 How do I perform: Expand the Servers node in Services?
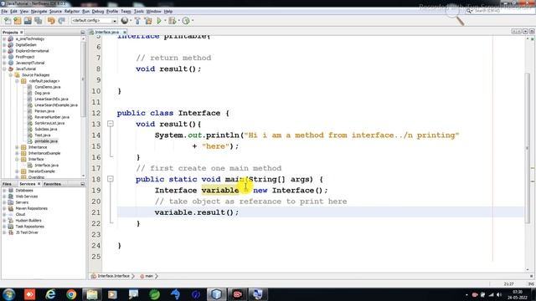coord(4,202)
